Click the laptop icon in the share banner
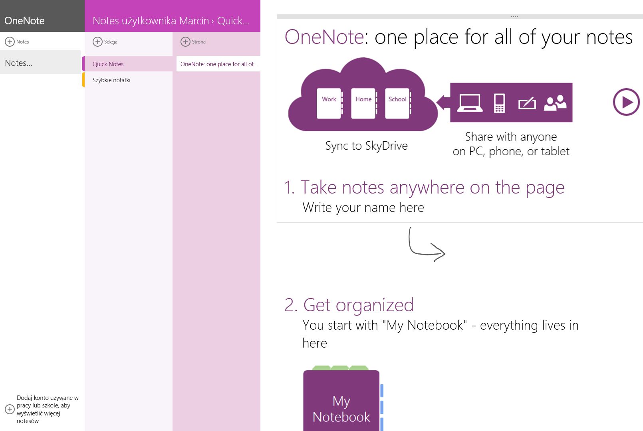This screenshot has width=643, height=431. tap(470, 103)
